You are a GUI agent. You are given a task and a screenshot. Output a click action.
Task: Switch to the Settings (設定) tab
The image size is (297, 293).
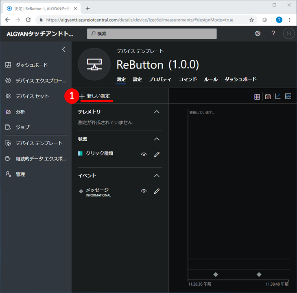(138, 79)
